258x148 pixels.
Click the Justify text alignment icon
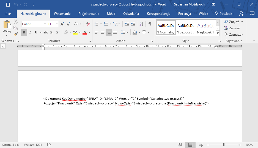click(x=115, y=32)
